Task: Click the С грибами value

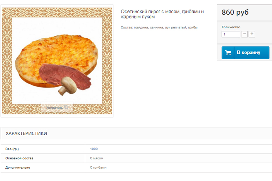Action: point(98,168)
